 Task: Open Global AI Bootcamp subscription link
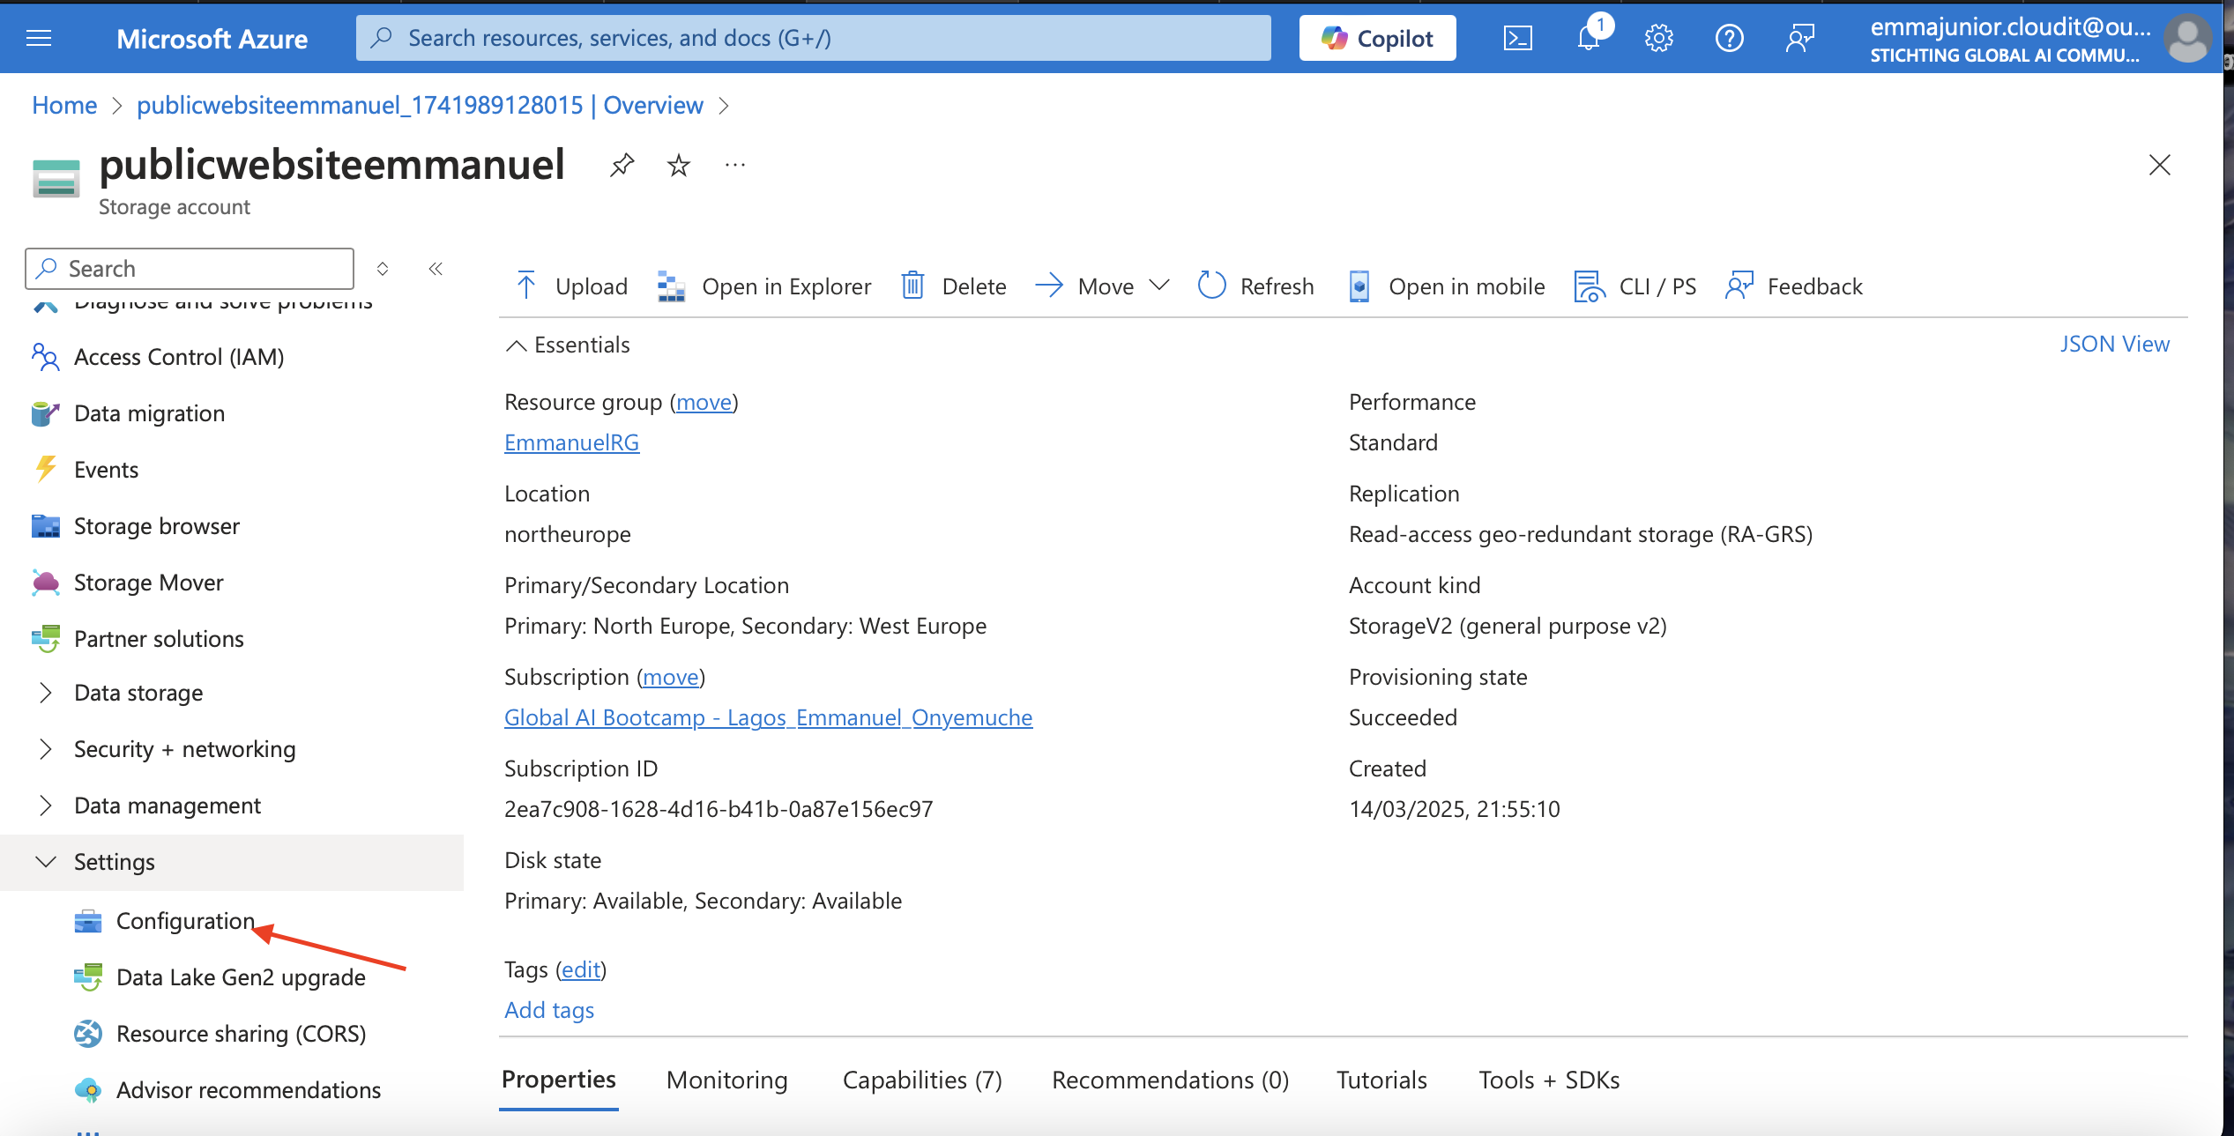pyautogui.click(x=768, y=717)
